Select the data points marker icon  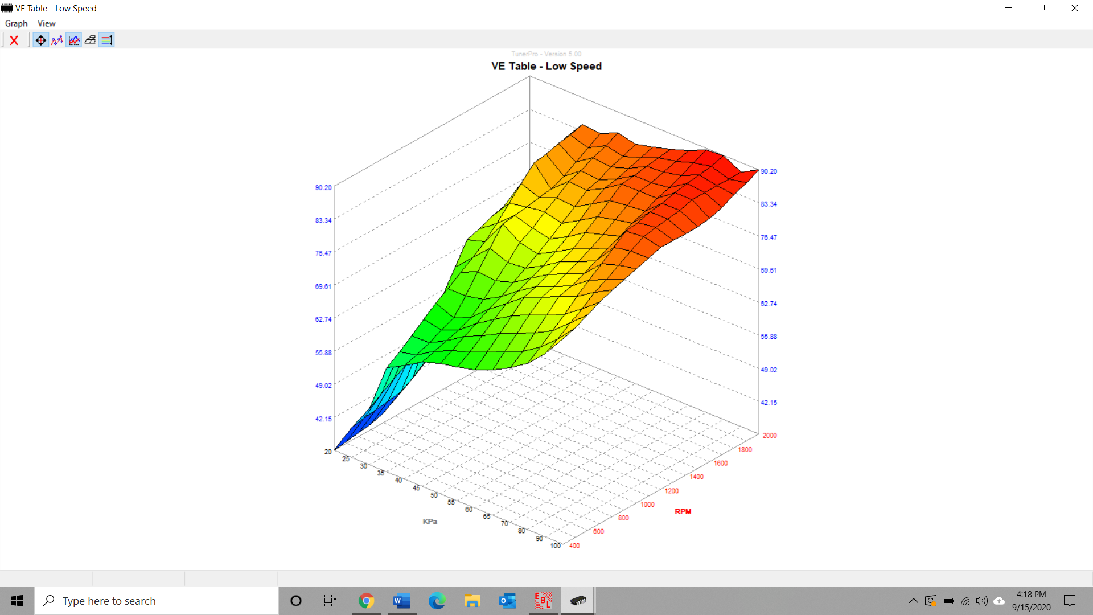[57, 40]
